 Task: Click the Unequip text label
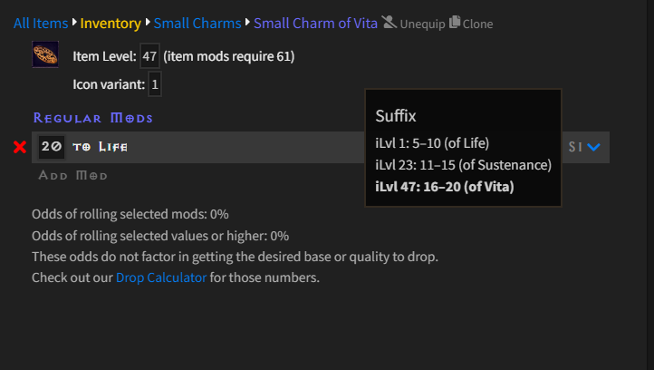[x=422, y=24]
